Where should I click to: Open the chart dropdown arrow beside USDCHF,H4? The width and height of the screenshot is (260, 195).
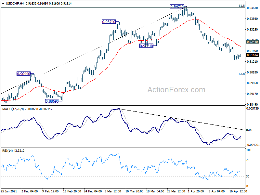point(3,4)
